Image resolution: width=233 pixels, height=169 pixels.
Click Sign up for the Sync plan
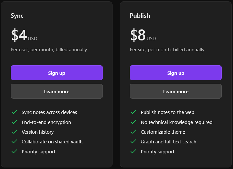point(57,73)
